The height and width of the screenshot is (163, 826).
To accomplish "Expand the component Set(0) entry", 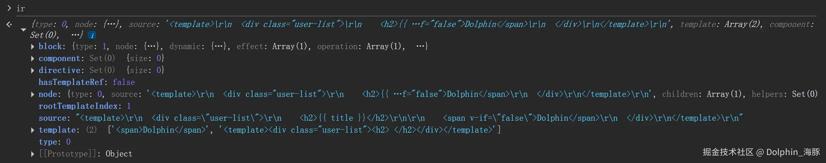I will pyautogui.click(x=32, y=59).
